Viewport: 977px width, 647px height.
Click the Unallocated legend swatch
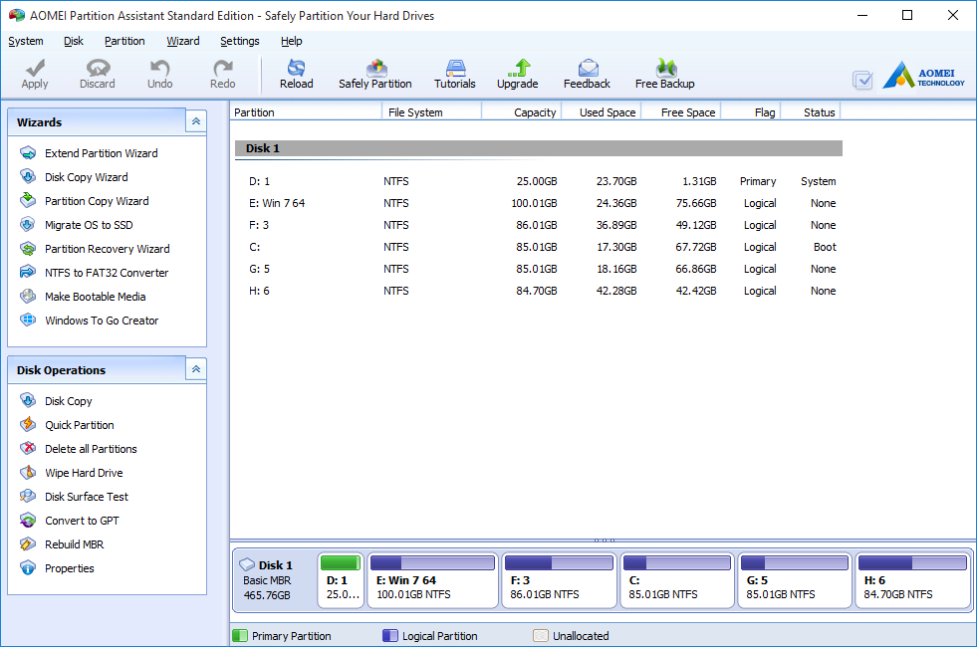(x=541, y=636)
